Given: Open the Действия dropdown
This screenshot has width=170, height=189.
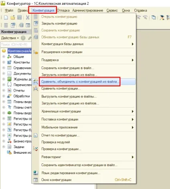Looking at the screenshot, I should tap(10, 38).
